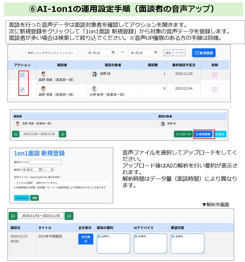Viewport: 245px width, 262px height.
Task: Click 全文表示 for 2025年中間面談
Action: coord(86,239)
